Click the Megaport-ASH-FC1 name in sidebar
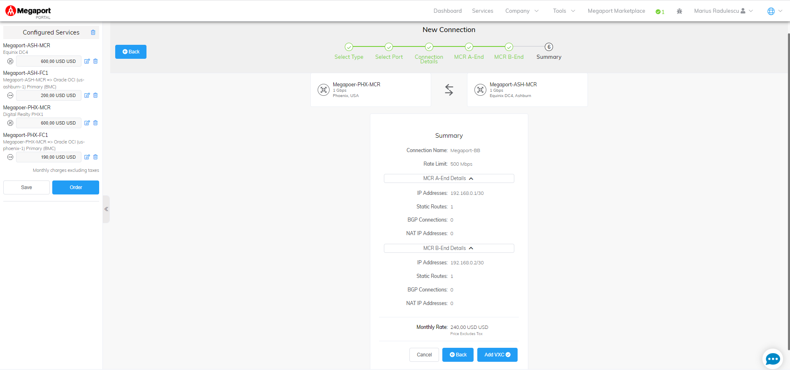The height and width of the screenshot is (370, 790). coord(26,73)
